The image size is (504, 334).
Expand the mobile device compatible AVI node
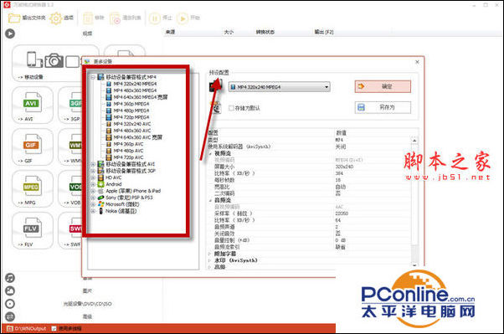[x=93, y=164]
